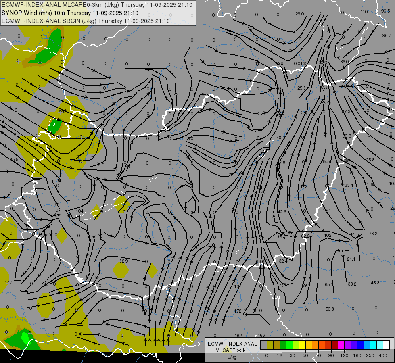
Task: Click the legend tick label '12'
Action: [x=280, y=355]
